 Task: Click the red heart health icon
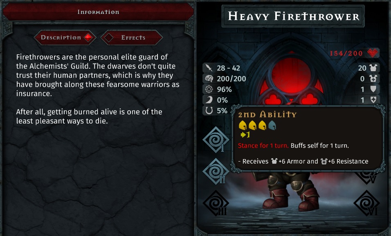[x=373, y=53]
